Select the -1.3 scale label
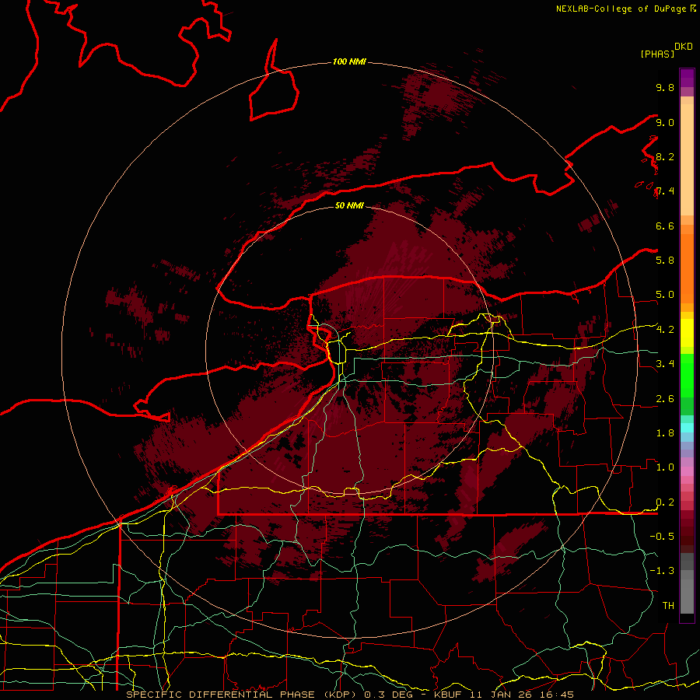Screen dimensions: 700x700 coord(662,571)
